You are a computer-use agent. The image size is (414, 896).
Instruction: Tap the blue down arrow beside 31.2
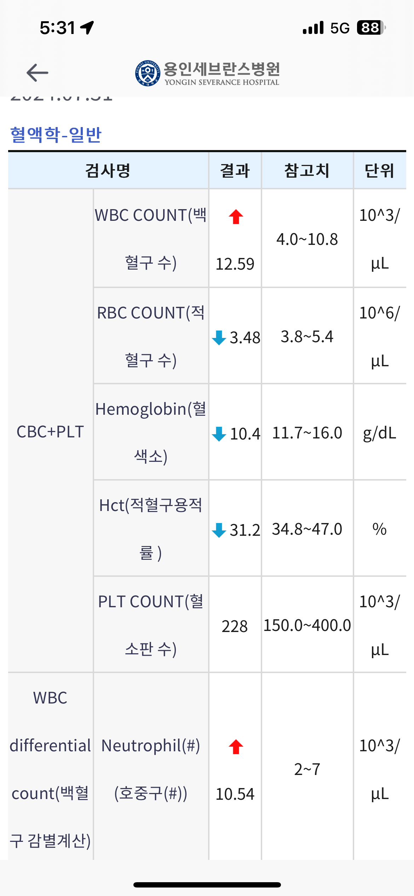pos(219,530)
